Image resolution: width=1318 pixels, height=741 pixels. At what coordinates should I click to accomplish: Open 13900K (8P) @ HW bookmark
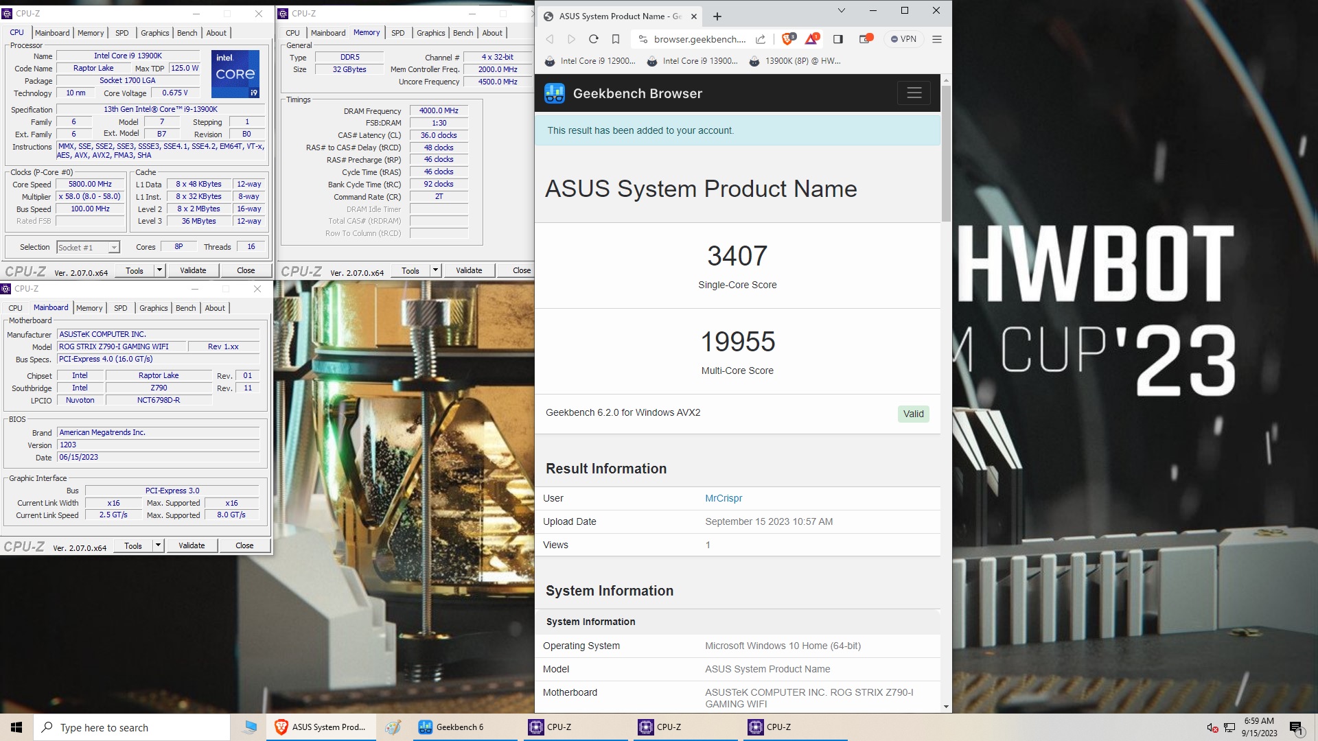795,61
